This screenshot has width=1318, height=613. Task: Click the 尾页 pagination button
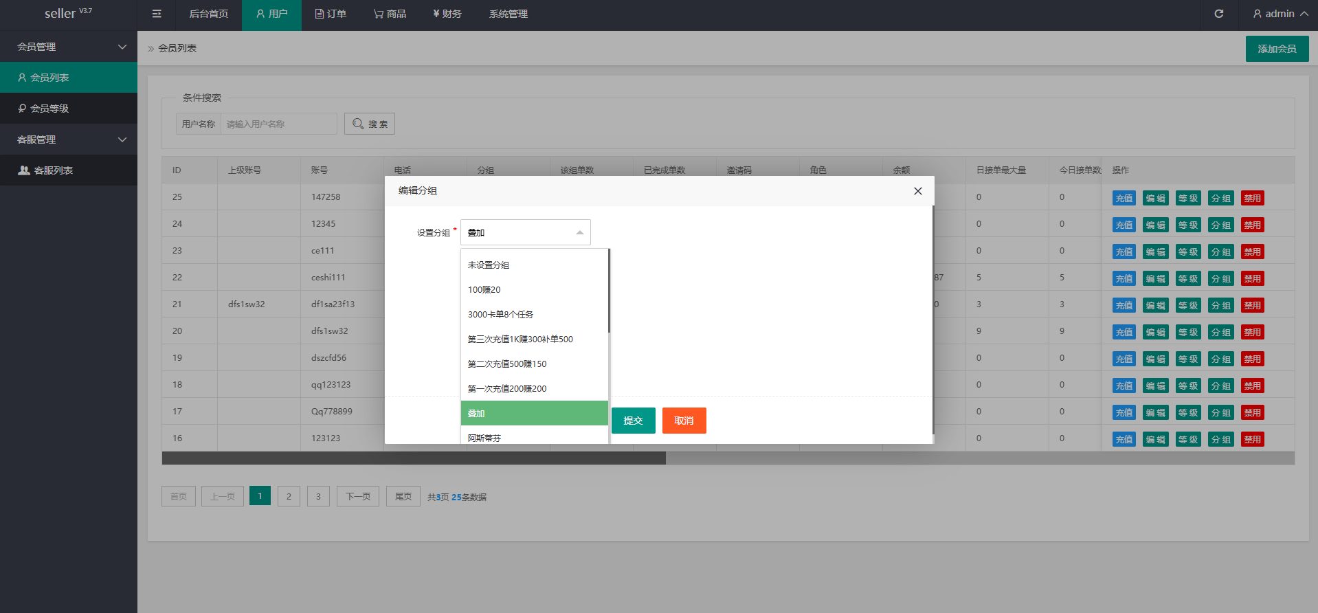pyautogui.click(x=403, y=496)
